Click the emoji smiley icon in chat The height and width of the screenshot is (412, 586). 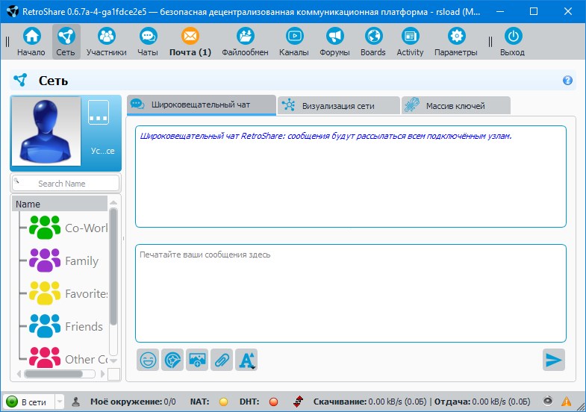[148, 360]
